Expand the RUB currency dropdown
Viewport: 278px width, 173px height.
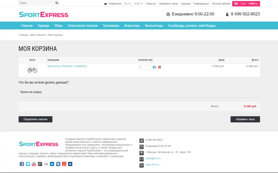tap(138, 4)
